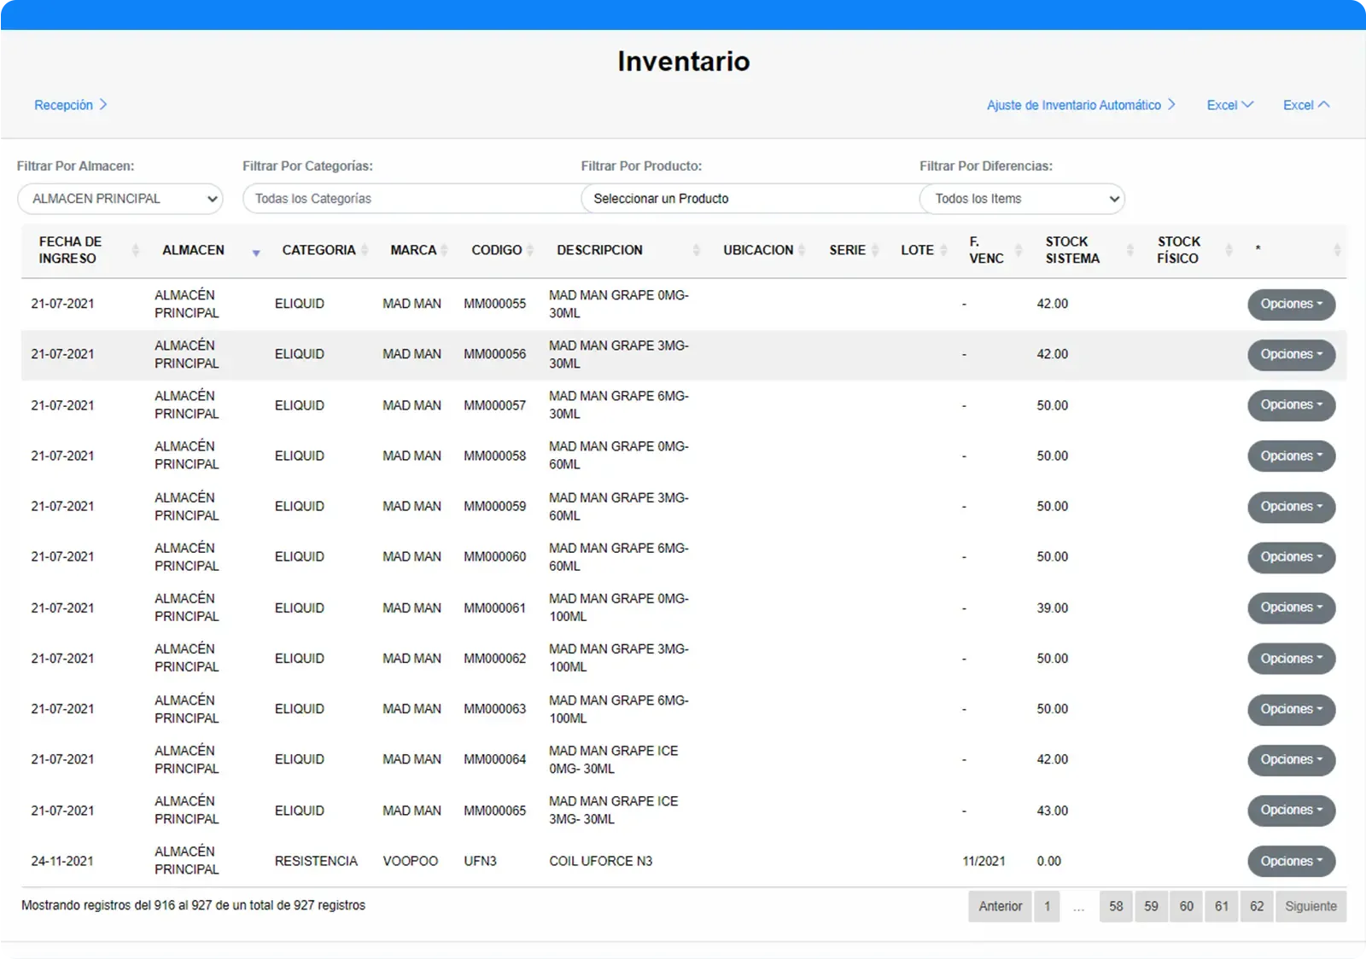The height and width of the screenshot is (959, 1366).
Task: Sort table by UBICACION column header
Action: 757,250
